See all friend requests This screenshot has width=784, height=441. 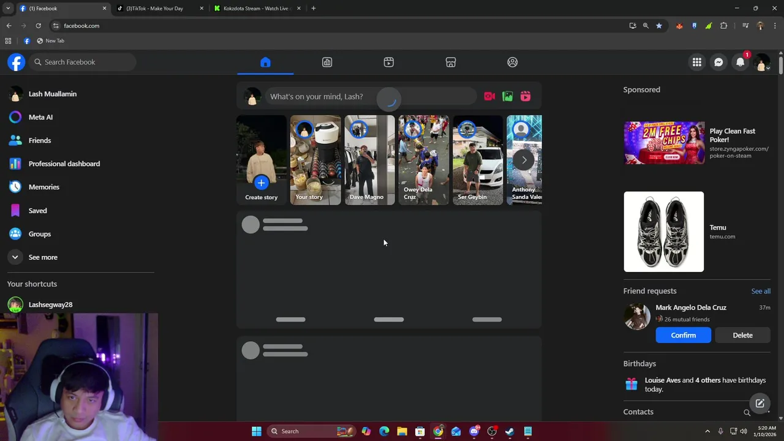tap(761, 291)
